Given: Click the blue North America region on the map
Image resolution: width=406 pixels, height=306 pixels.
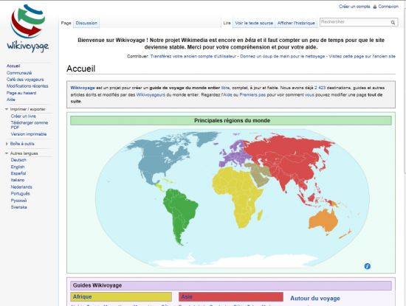Looking at the screenshot, I should (x=158, y=158).
